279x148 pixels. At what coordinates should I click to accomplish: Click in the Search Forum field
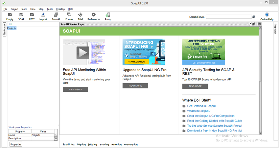229,17
